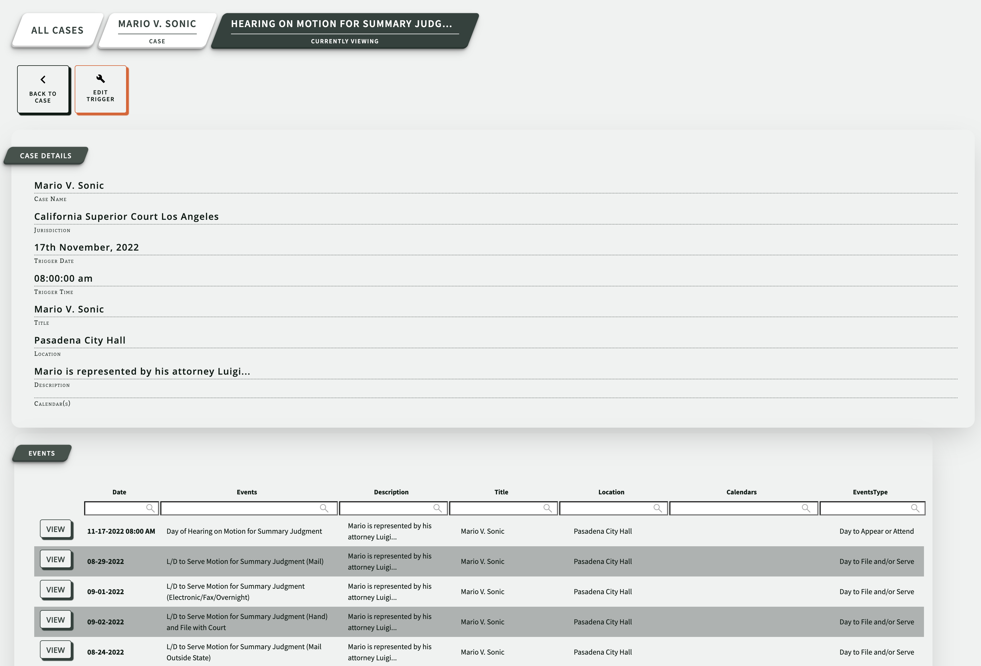Click the back chevron on Back to Case
This screenshot has width=981, height=666.
point(43,79)
